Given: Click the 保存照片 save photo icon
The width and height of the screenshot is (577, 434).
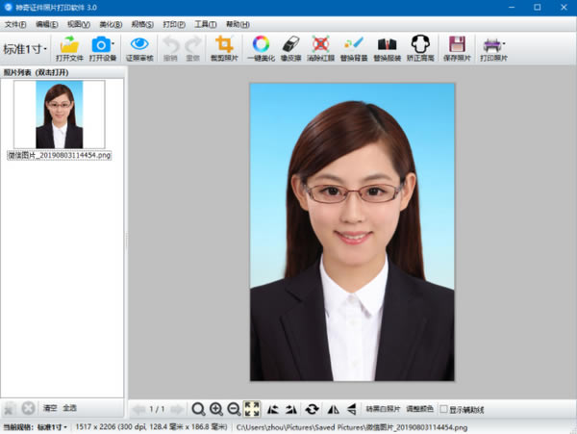Looking at the screenshot, I should (458, 44).
